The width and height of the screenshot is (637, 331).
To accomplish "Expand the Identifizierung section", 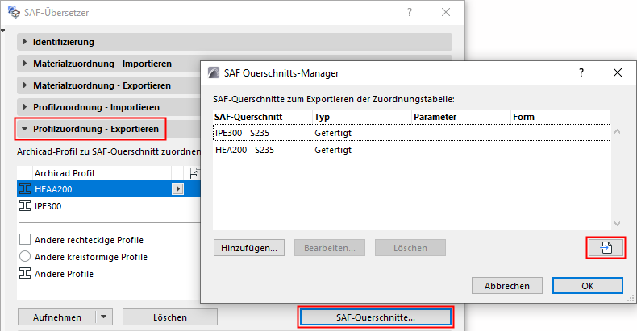I will pos(25,41).
